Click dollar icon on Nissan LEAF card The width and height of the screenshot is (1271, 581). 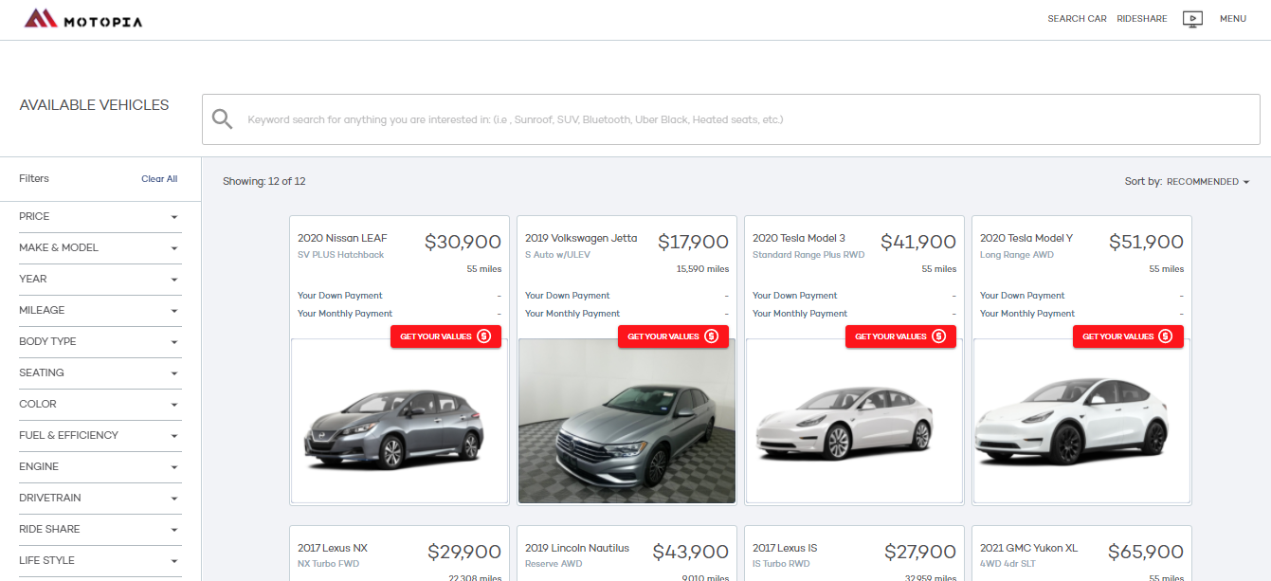483,336
